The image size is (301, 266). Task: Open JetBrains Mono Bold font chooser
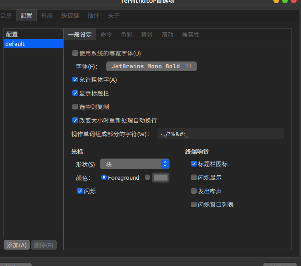[x=151, y=66]
